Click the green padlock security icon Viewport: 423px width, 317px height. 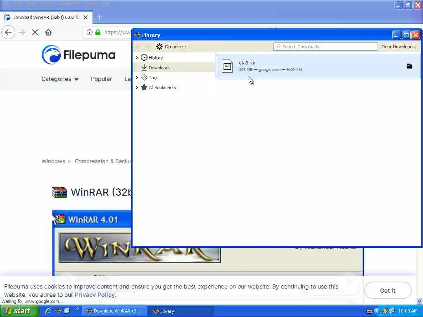coord(98,32)
